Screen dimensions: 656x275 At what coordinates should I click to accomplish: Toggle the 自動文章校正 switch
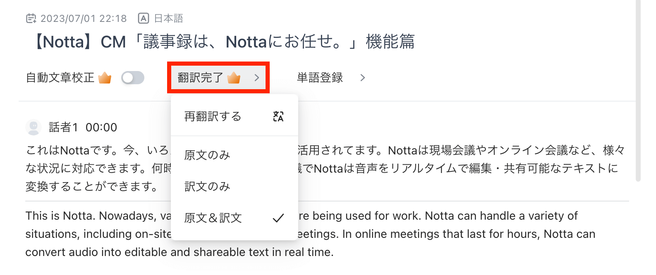pos(133,78)
